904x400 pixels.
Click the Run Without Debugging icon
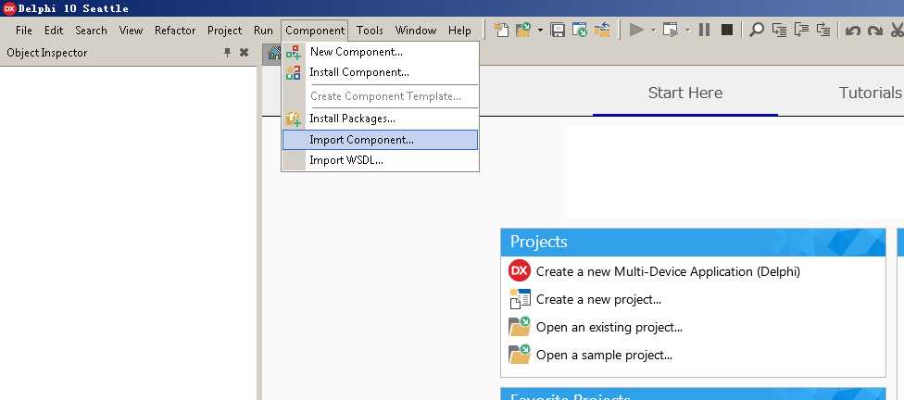point(671,30)
